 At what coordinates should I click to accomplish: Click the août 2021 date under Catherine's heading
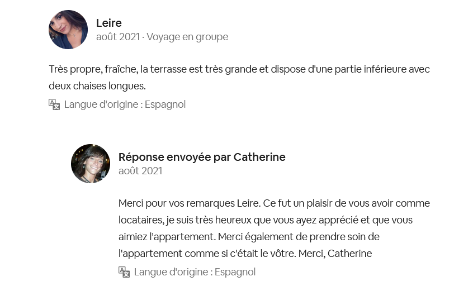click(x=140, y=171)
